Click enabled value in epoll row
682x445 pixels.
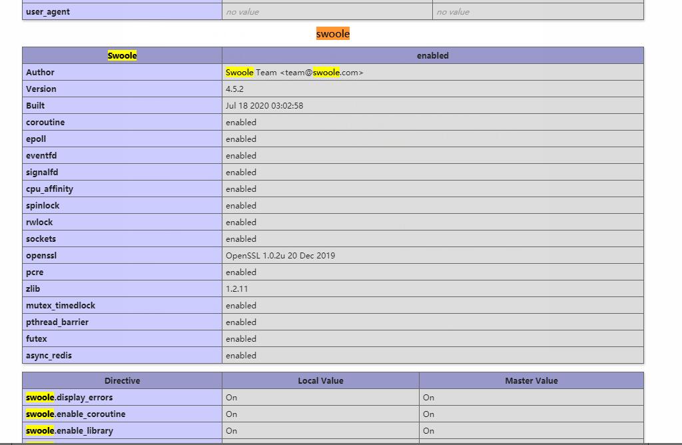pos(241,139)
